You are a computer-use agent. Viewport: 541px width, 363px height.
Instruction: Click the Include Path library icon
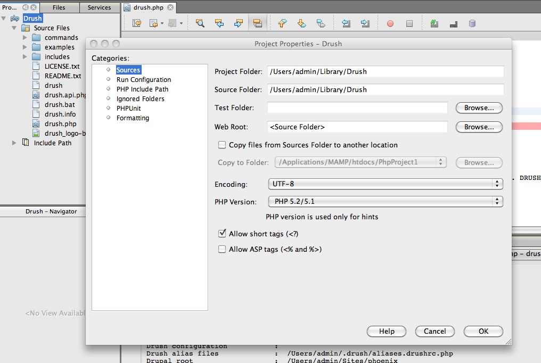[x=26, y=142]
